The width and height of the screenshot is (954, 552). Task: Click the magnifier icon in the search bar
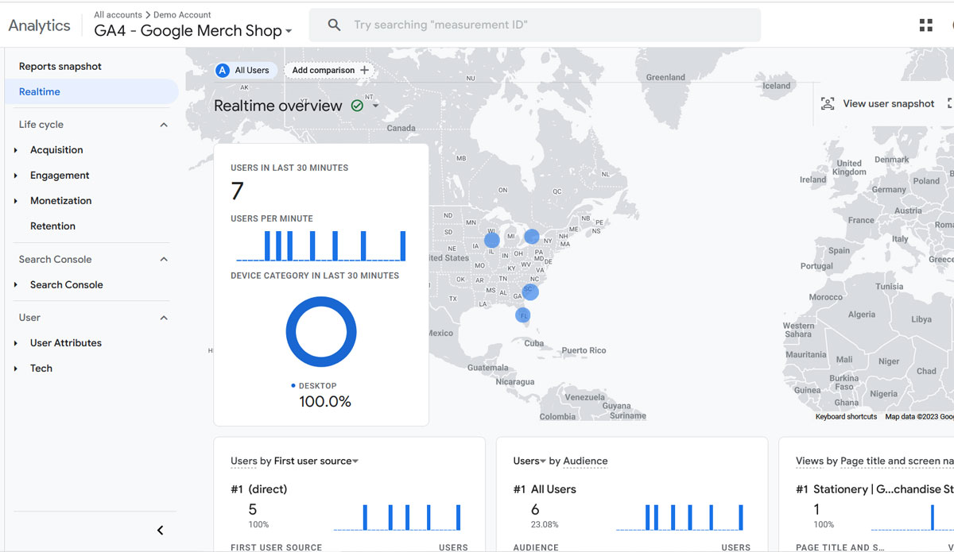(335, 25)
